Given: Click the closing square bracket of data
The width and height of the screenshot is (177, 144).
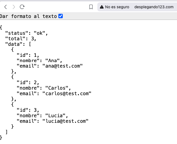Looking at the screenshot, I should (6, 132).
